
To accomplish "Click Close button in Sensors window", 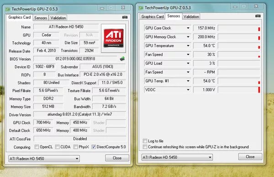I will [250, 157].
